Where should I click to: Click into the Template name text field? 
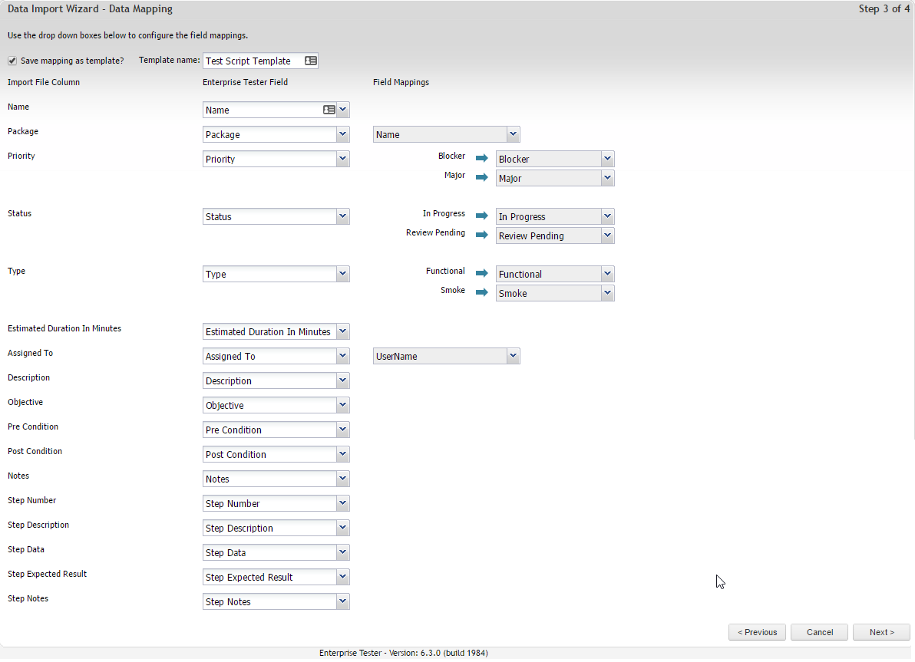pos(252,61)
